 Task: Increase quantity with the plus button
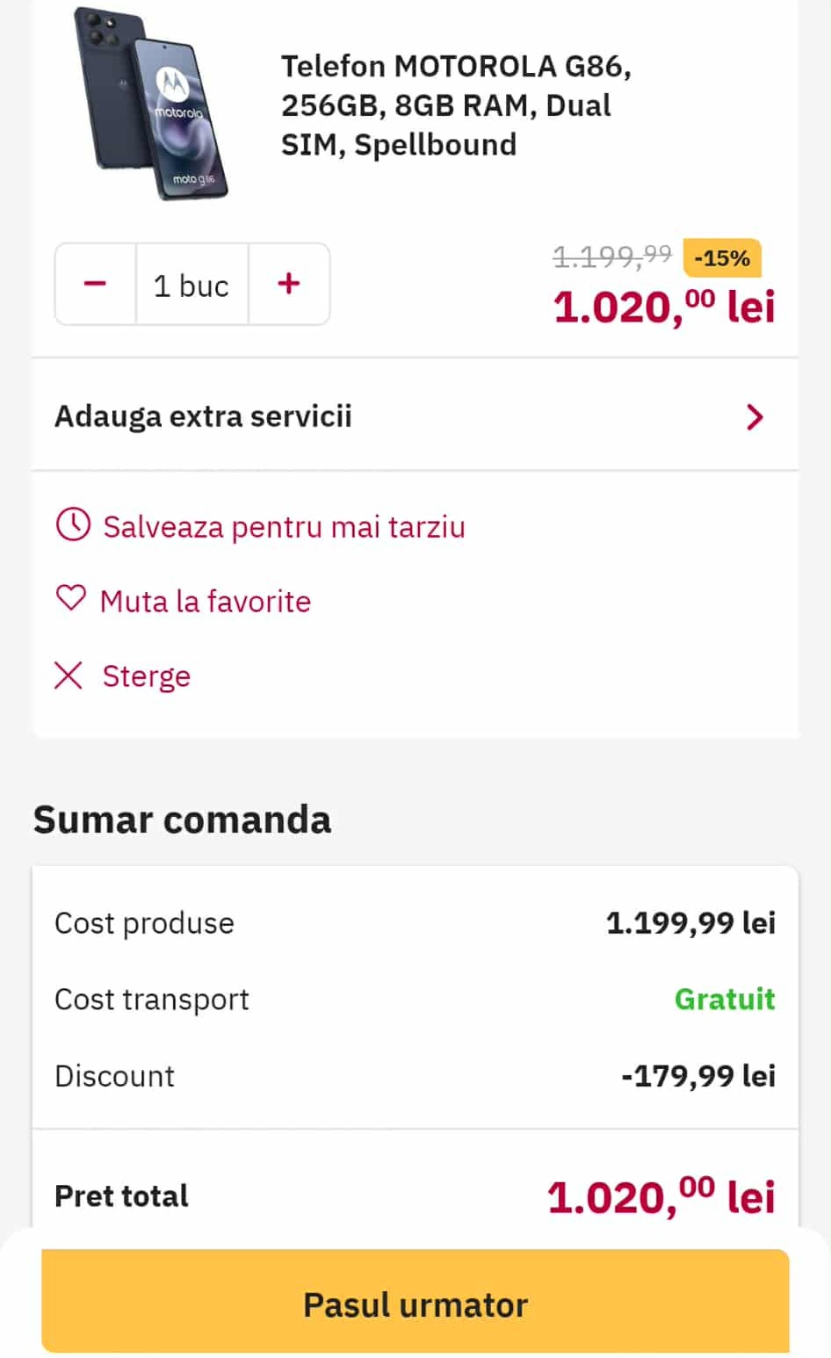tap(289, 284)
